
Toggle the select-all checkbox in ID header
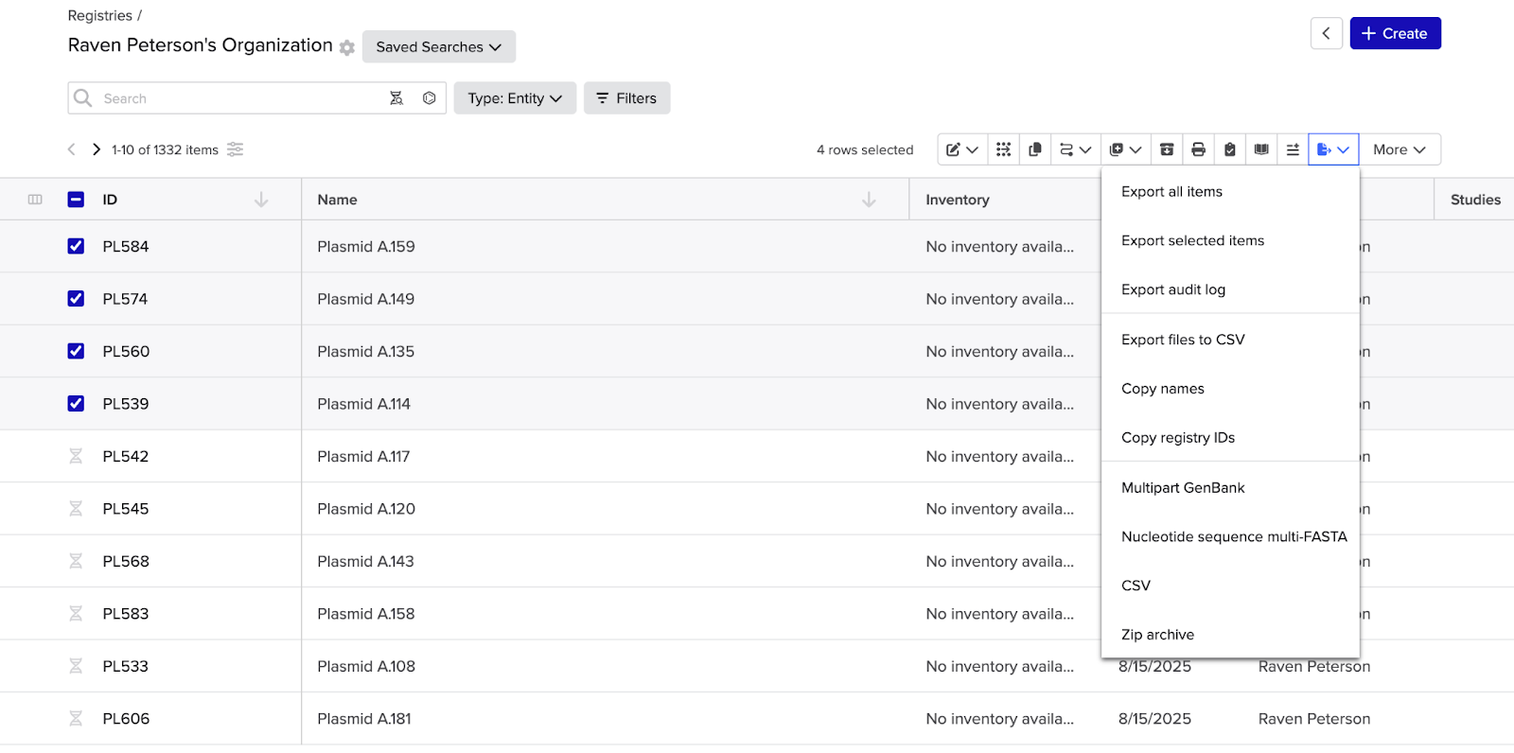(76, 200)
